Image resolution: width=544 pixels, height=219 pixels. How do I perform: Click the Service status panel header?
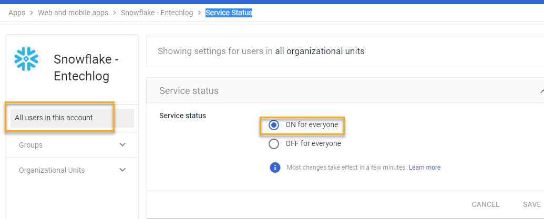click(345, 91)
